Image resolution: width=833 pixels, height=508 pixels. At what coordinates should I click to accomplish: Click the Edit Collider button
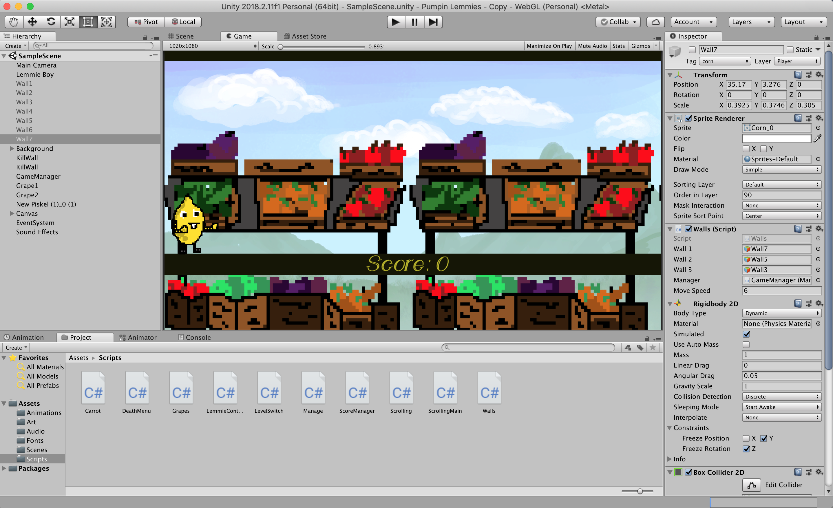(x=751, y=485)
